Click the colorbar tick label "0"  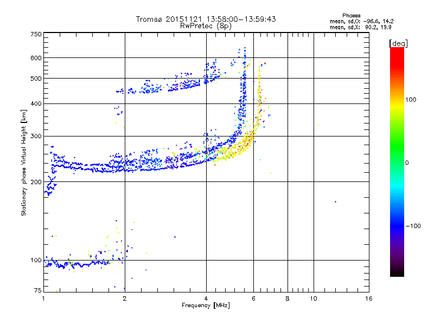point(407,162)
